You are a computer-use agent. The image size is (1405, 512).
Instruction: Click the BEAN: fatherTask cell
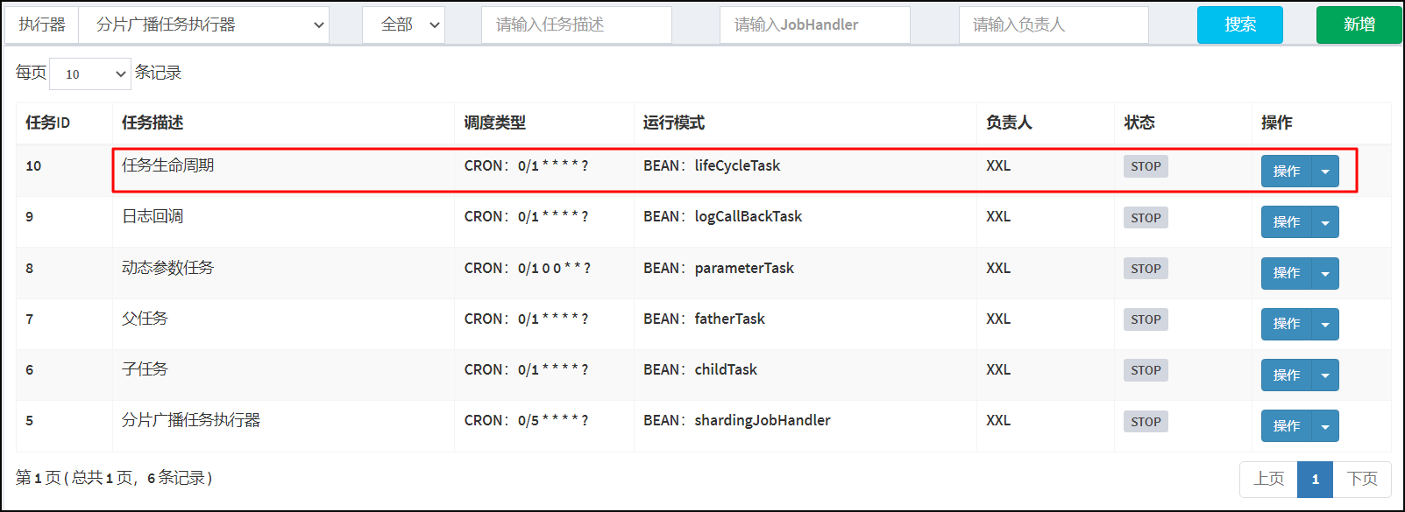point(704,319)
